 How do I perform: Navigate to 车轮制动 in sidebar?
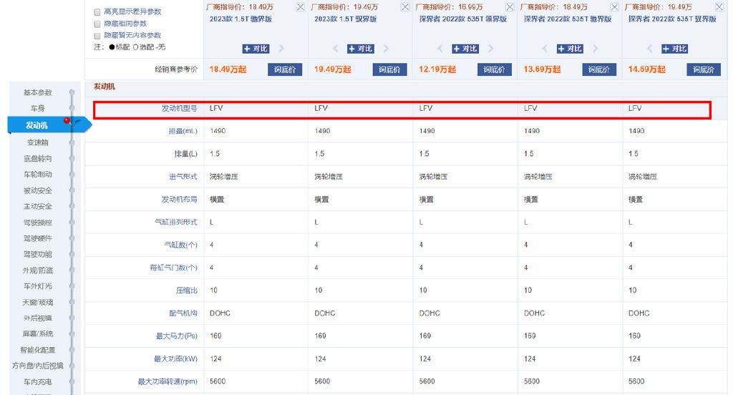[x=38, y=175]
